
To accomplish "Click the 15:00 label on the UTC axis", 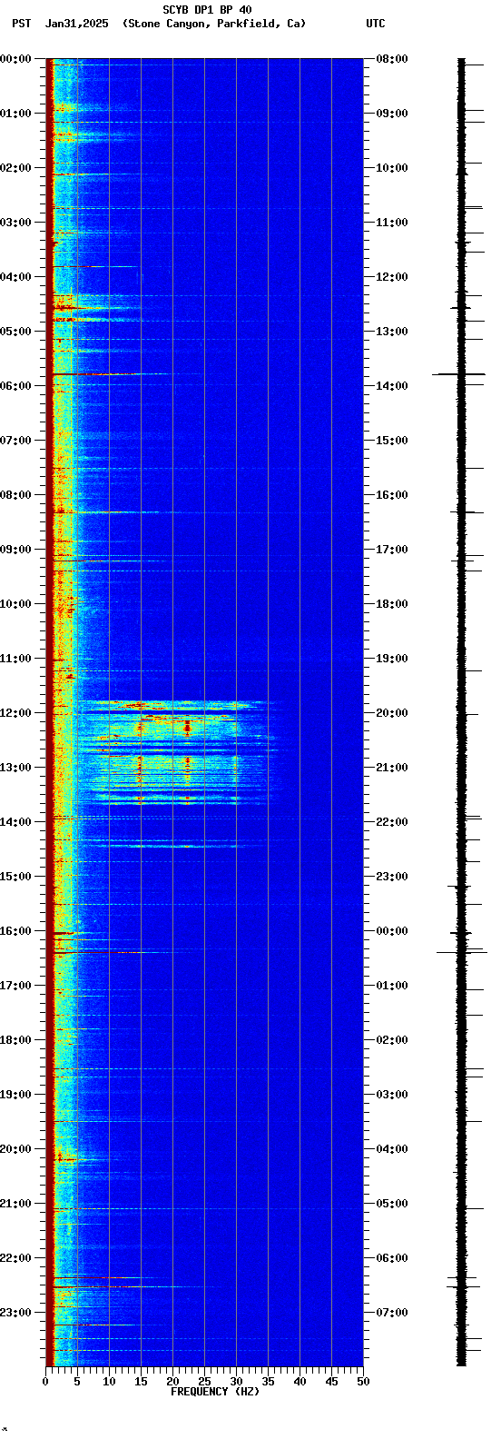I will pyautogui.click(x=392, y=441).
